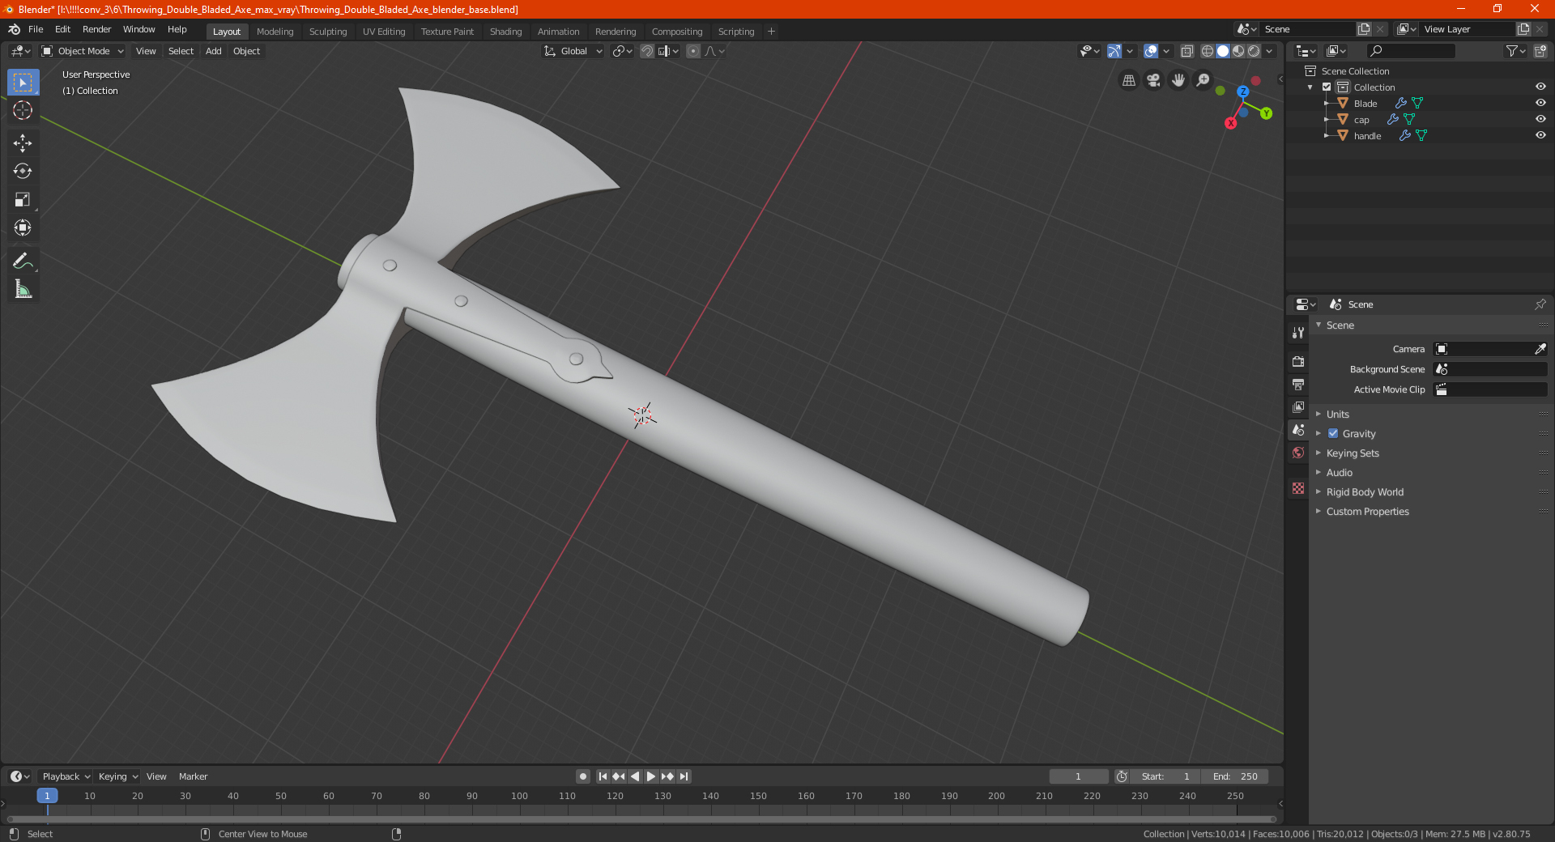
Task: Switch to the Modeling workspace tab
Action: (275, 32)
